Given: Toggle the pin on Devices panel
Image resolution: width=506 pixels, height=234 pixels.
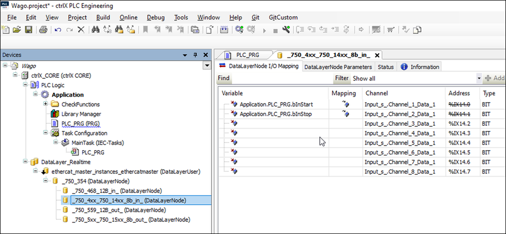Looking at the screenshot, I should pyautogui.click(x=196, y=55).
